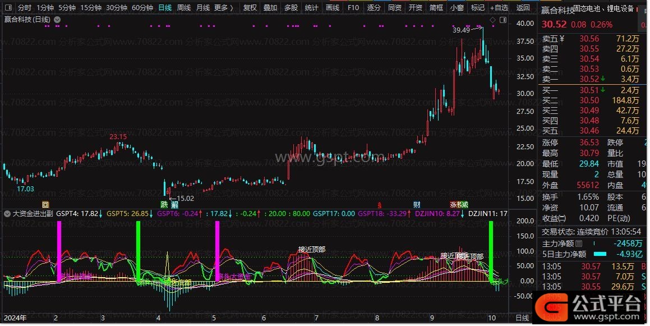This screenshot has height=326, width=650.
Task: Open the 赢合科技(日线) chart dropdown
Action: [x=57, y=20]
